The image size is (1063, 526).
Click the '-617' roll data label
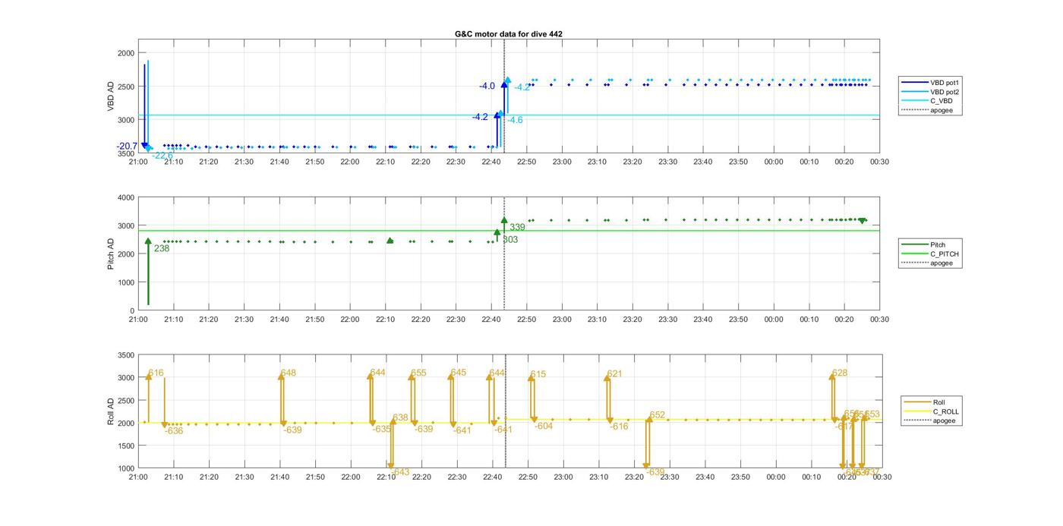[844, 427]
